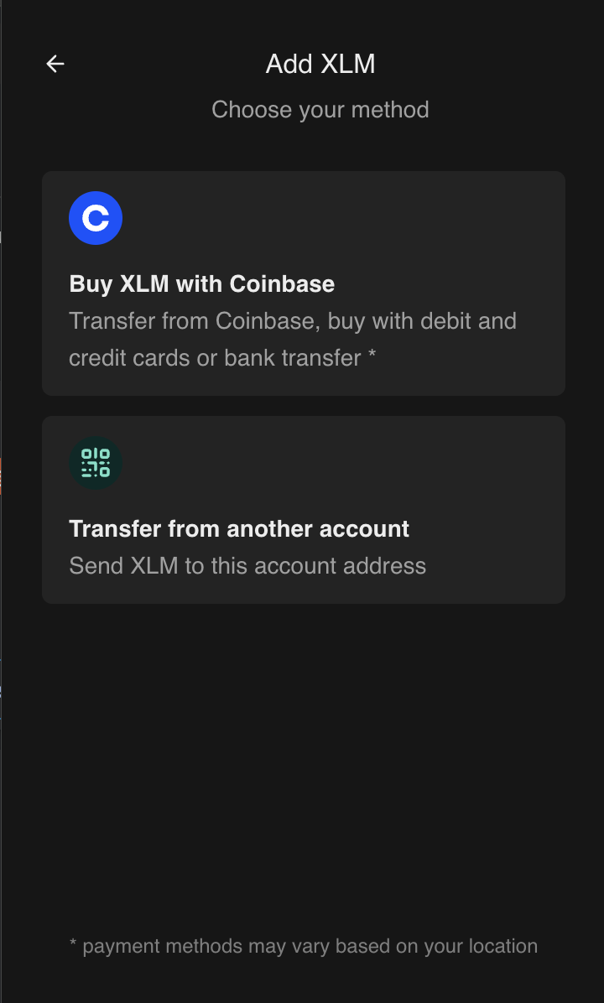
Task: Select Buy XLM with Coinbase heading
Action: coord(201,284)
